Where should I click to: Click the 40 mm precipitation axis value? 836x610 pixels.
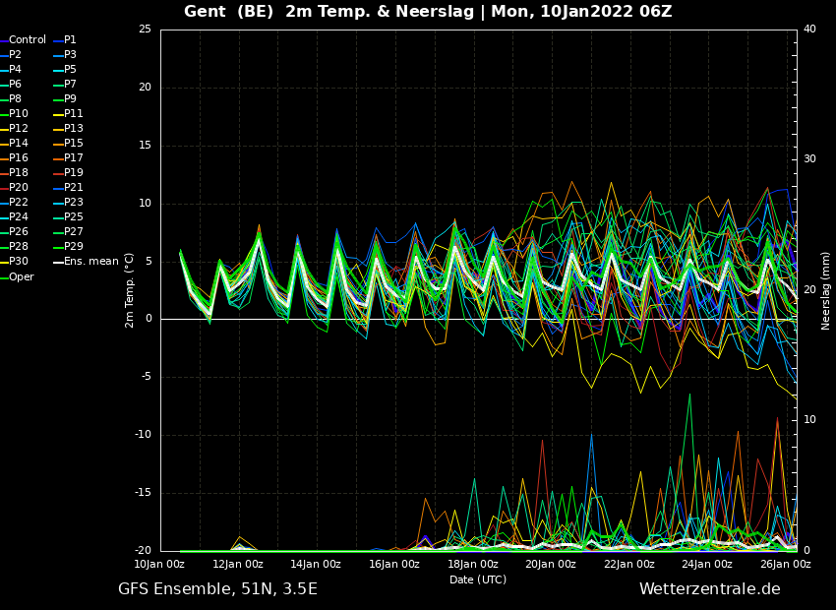[809, 29]
